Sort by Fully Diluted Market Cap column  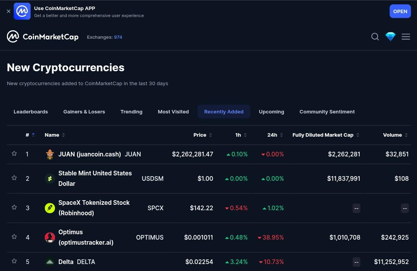point(326,135)
